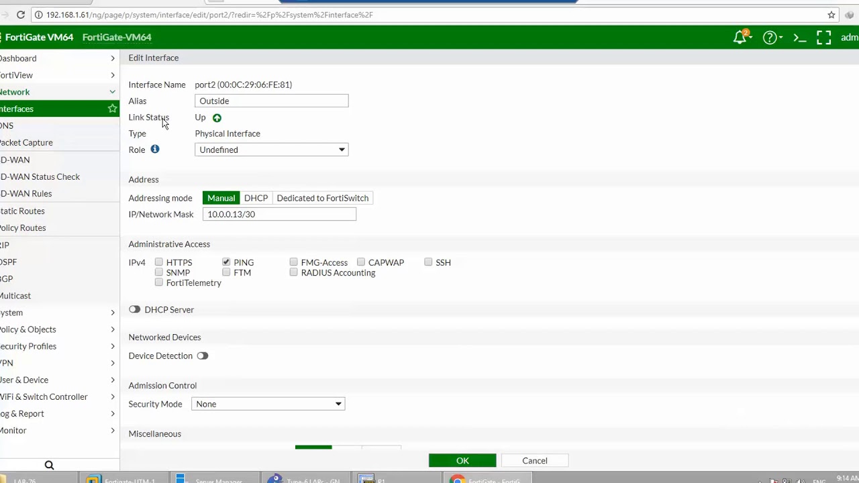Screen dimensions: 859x483
Task: Launch the CLI console icon
Action: pos(799,38)
